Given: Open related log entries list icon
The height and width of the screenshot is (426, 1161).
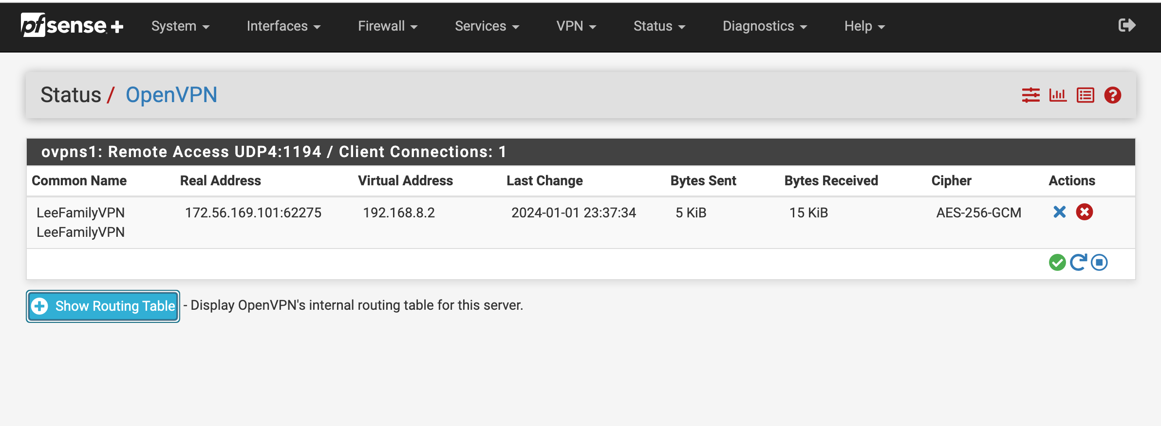Looking at the screenshot, I should coord(1086,95).
